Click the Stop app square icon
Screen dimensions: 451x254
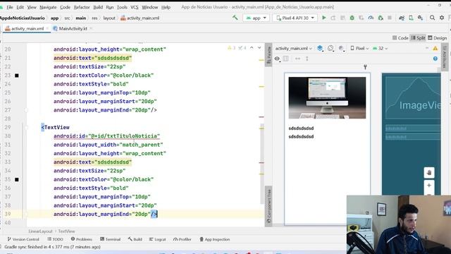pos(390,18)
